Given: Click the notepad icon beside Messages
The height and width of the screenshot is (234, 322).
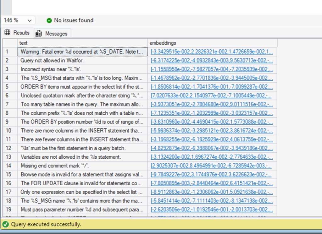Looking at the screenshot, I should 39,33.
